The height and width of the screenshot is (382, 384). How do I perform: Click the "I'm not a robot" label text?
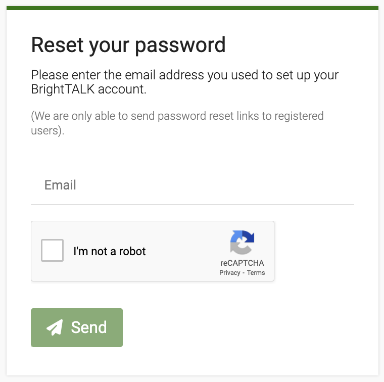coord(110,251)
